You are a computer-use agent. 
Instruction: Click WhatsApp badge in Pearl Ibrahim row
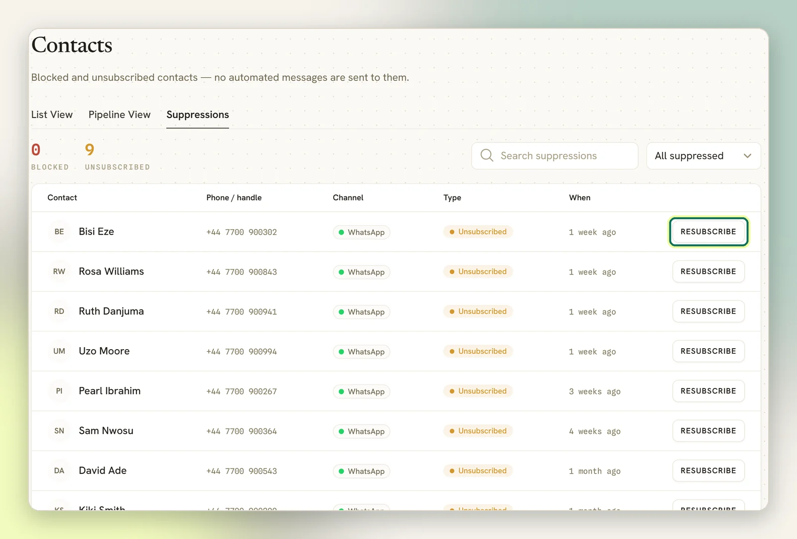click(362, 392)
